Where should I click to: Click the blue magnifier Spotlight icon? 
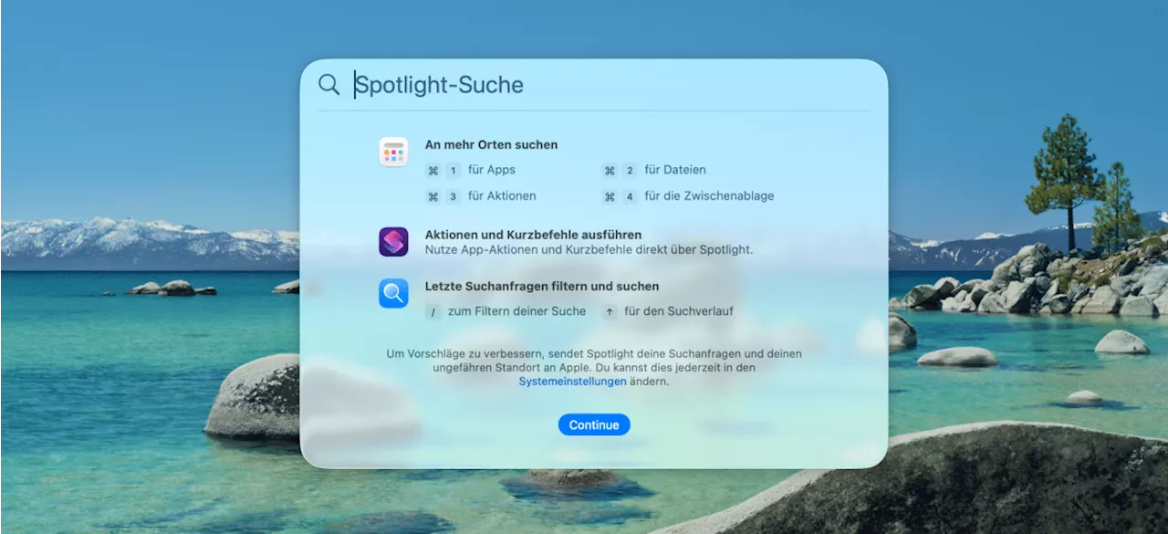(393, 293)
